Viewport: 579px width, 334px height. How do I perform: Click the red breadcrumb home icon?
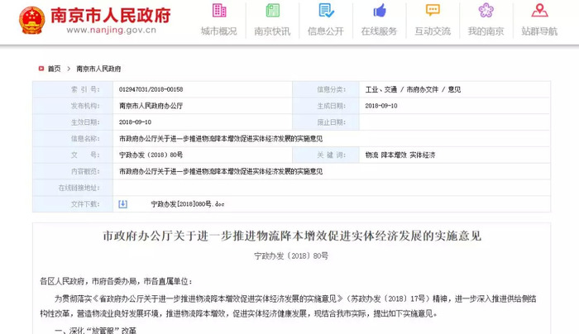[x=41, y=69]
